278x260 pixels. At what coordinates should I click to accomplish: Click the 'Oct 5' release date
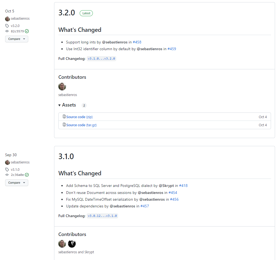point(10,11)
